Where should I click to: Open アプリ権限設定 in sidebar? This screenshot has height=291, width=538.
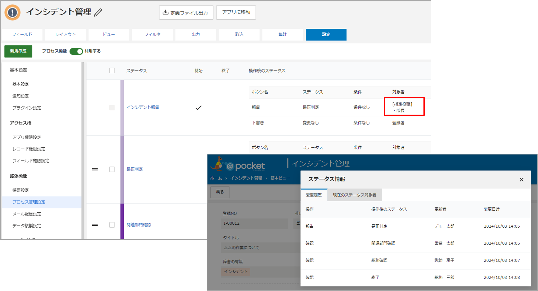click(x=27, y=137)
